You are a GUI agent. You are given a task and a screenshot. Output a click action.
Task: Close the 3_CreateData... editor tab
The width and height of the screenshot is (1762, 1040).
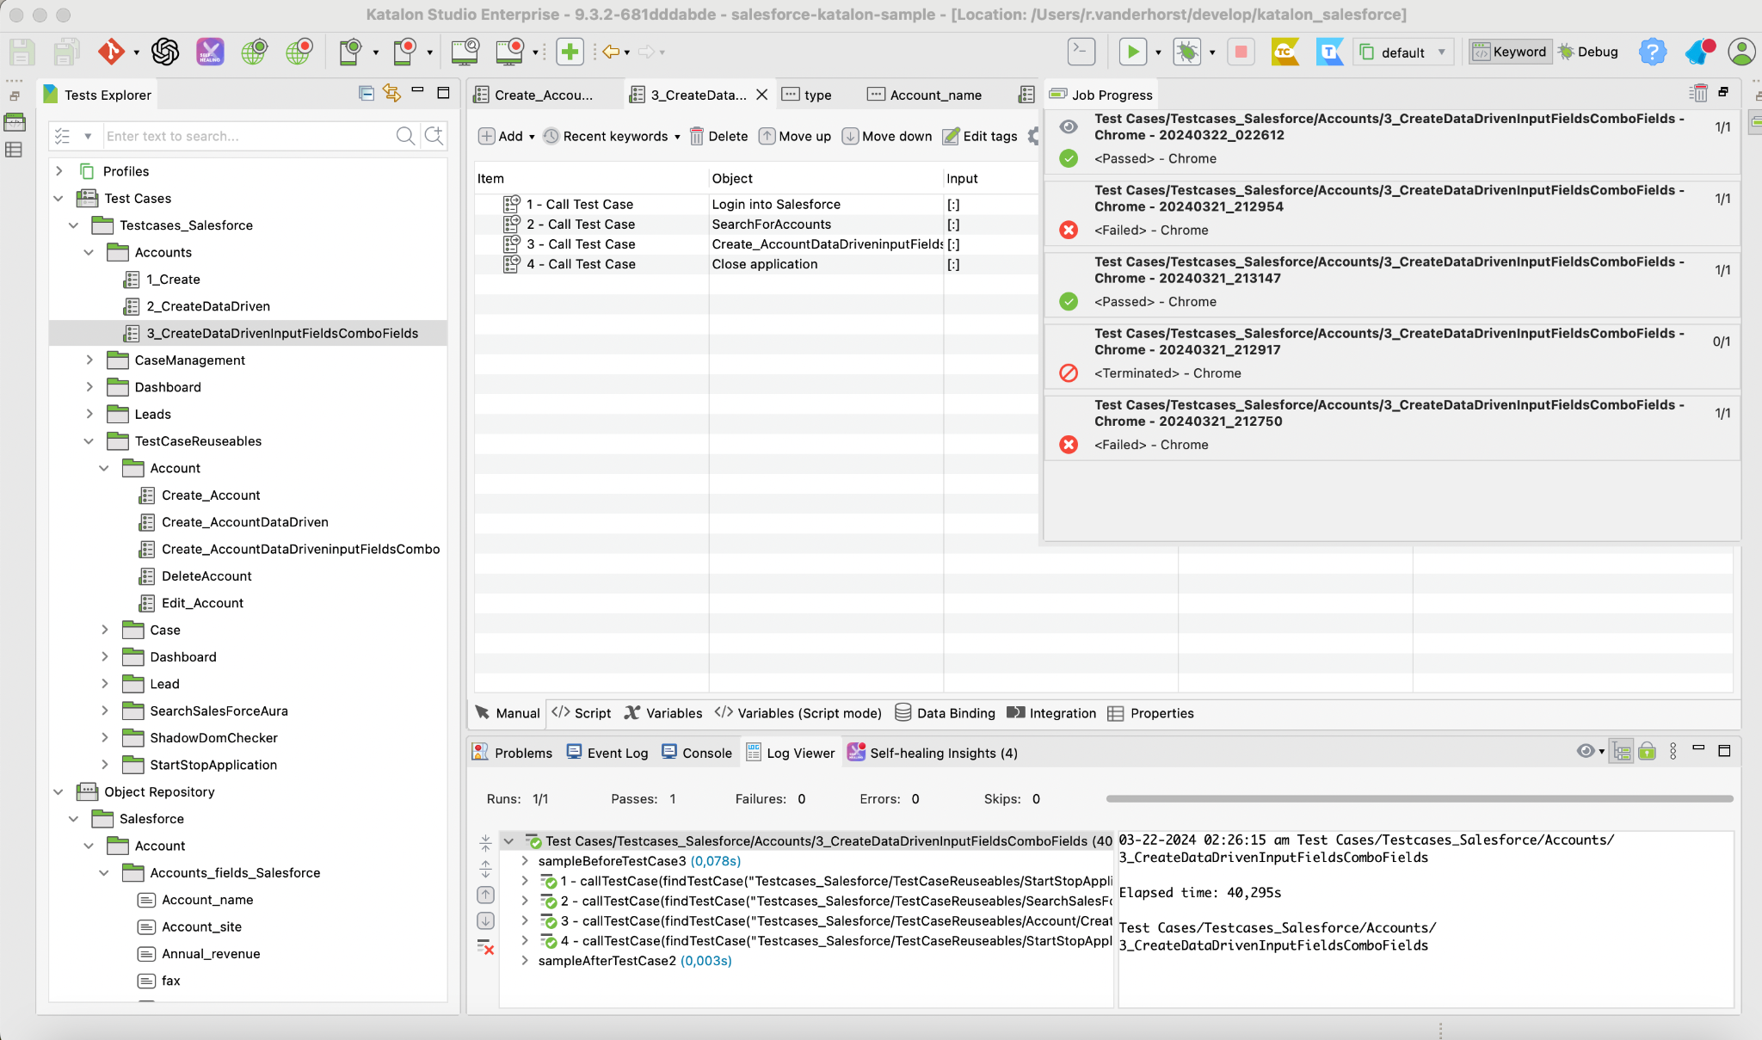[762, 95]
